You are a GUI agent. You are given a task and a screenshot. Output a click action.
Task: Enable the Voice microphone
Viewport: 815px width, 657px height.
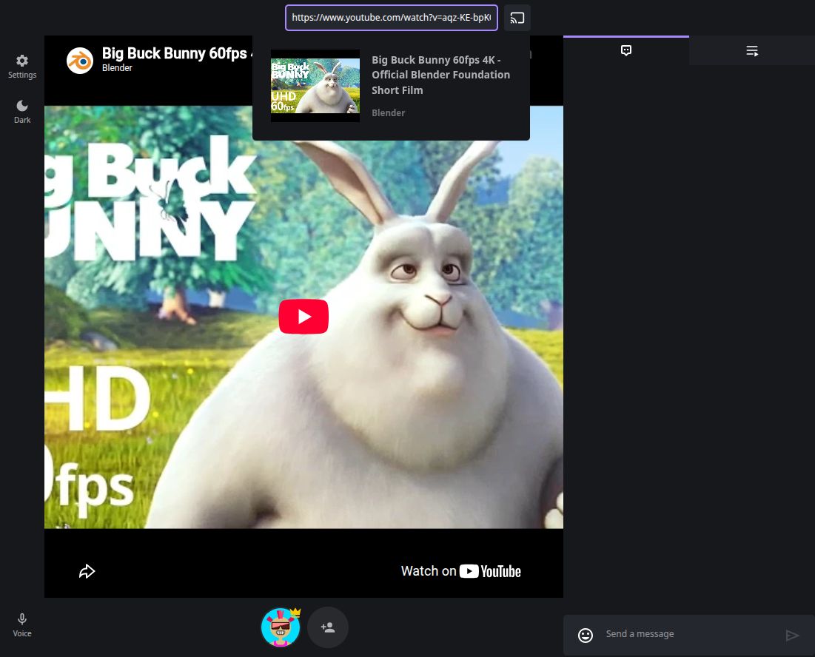click(21, 625)
